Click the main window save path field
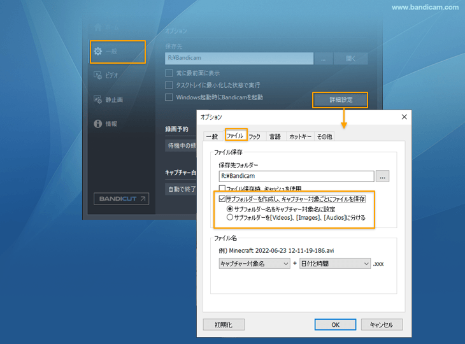Screen dimensions: 465x344 [239, 58]
